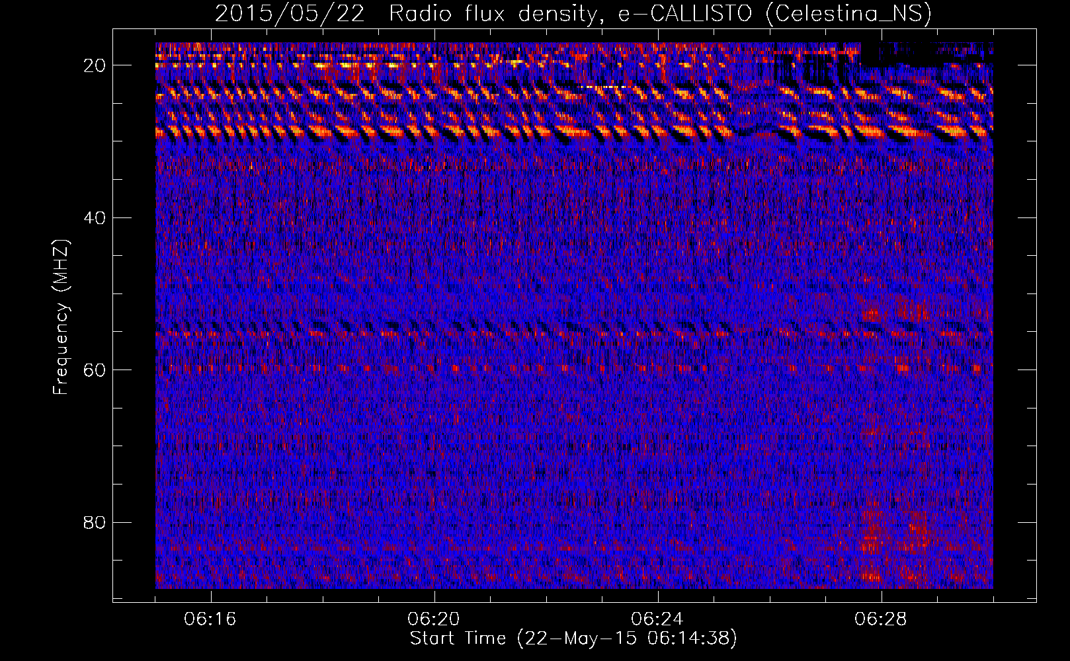Click the 06:20 time tick label

(x=434, y=619)
